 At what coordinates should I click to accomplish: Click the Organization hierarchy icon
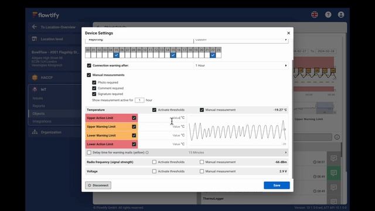(x=35, y=132)
